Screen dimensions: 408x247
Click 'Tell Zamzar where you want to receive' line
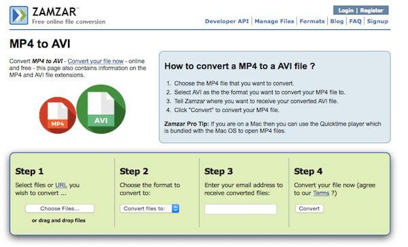click(x=256, y=101)
